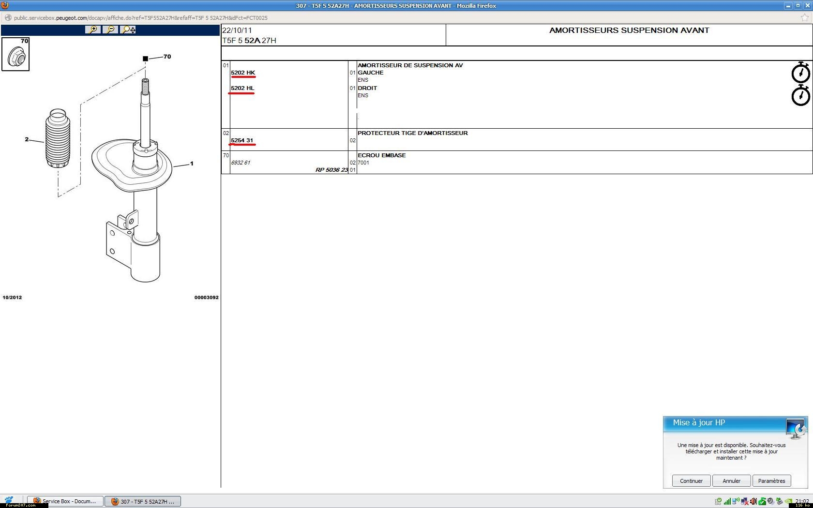Select the document code T5F 5 52A 27H

point(249,41)
